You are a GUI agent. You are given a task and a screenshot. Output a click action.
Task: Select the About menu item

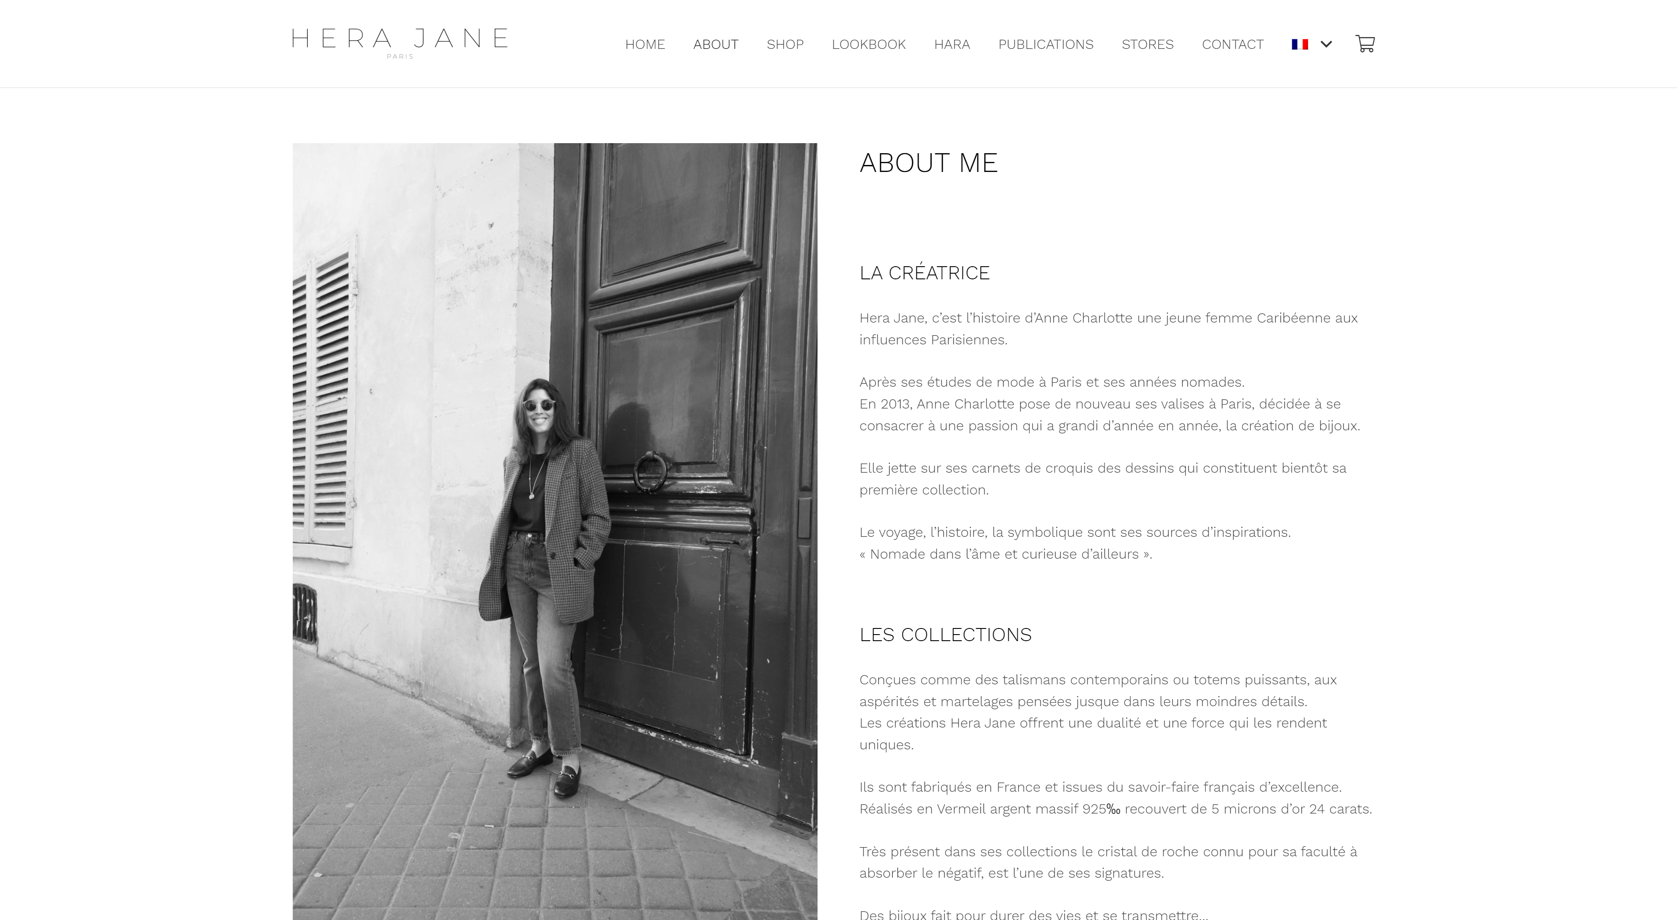[715, 44]
